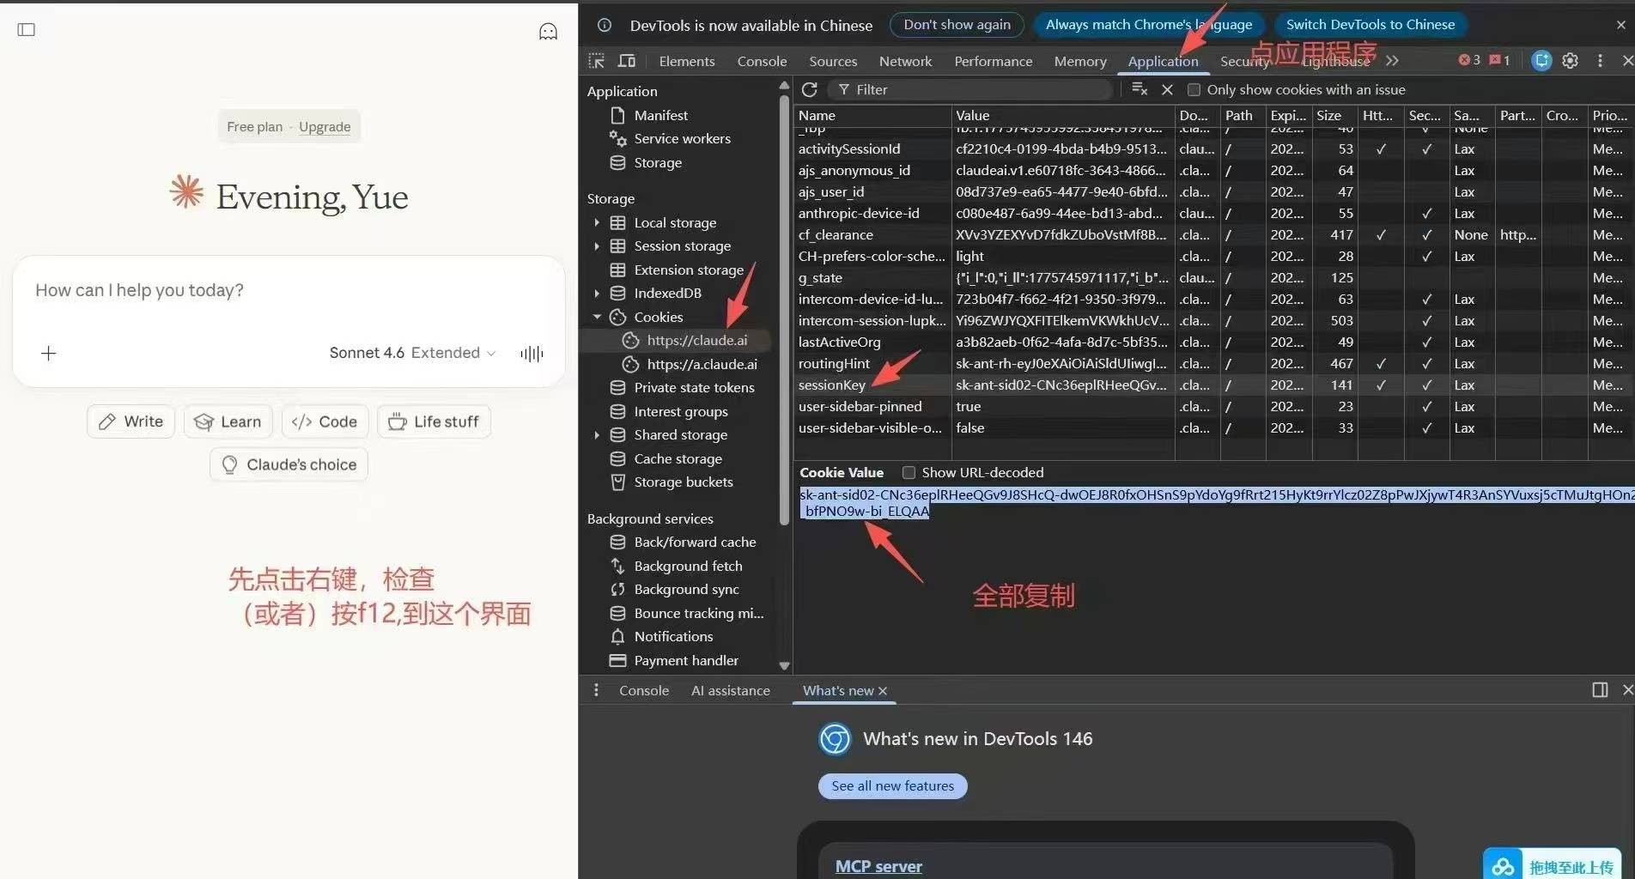Click See all new features button

pyautogui.click(x=892, y=785)
